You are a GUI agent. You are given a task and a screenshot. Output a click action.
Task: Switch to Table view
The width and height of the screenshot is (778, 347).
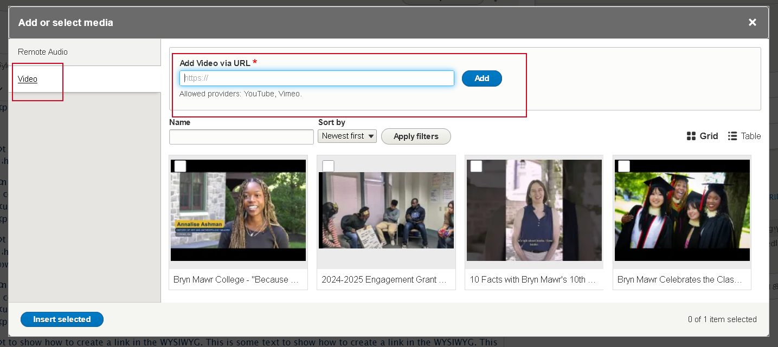tap(744, 136)
